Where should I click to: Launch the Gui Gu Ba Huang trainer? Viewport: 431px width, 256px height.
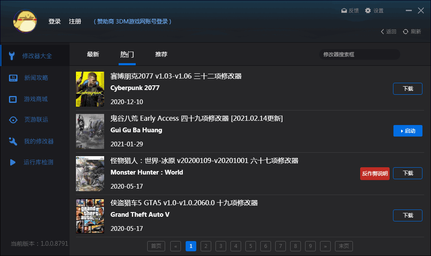tap(407, 131)
